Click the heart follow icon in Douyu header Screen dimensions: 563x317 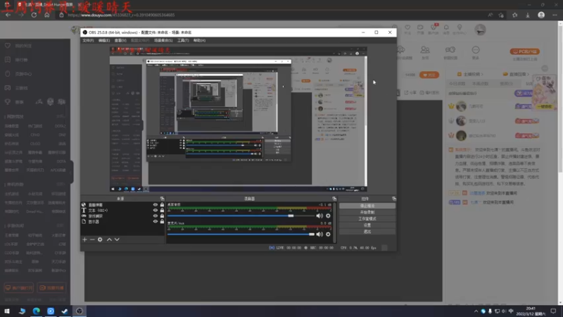pos(407,27)
